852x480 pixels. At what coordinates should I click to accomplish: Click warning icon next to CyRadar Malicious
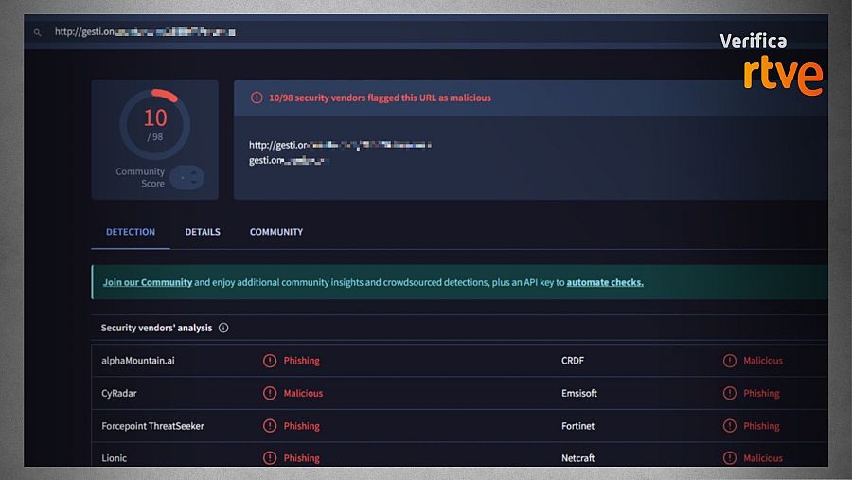tap(270, 393)
